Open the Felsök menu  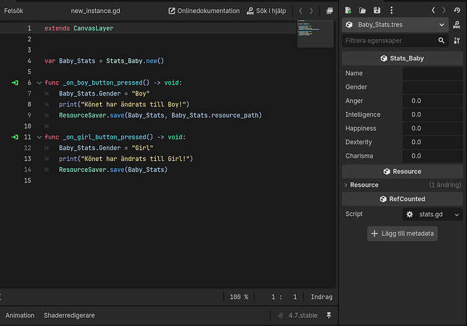14,11
